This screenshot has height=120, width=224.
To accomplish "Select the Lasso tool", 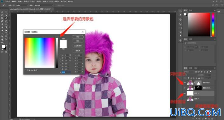I will tap(2, 15).
